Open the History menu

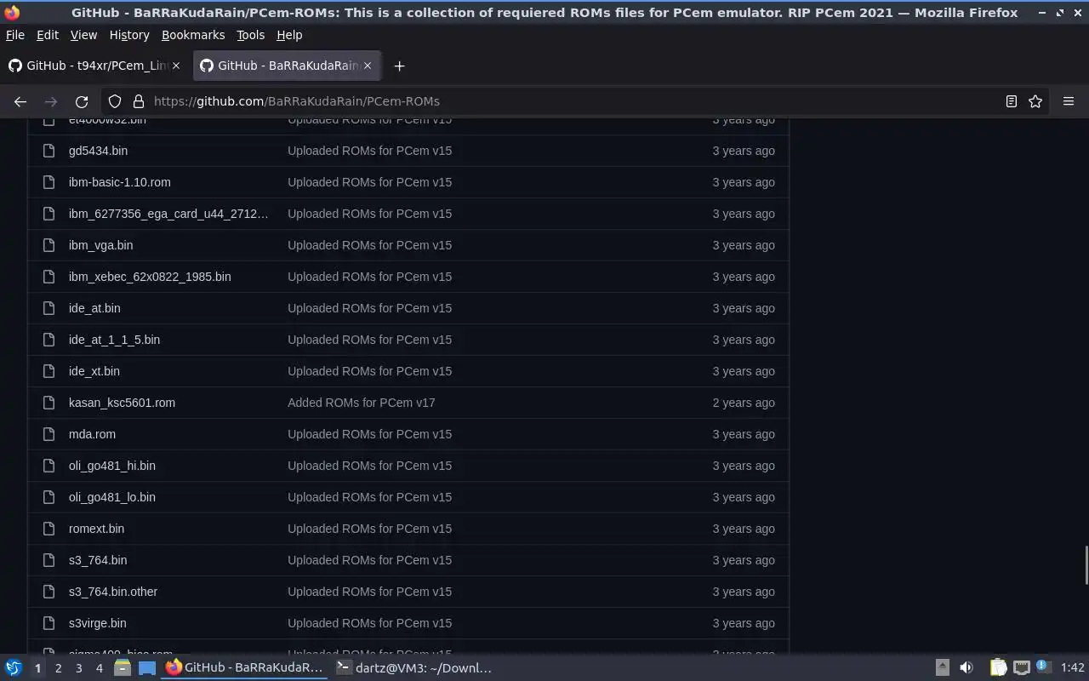pos(129,35)
